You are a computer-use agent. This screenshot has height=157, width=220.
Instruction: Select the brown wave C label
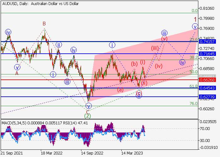(x=87, y=112)
